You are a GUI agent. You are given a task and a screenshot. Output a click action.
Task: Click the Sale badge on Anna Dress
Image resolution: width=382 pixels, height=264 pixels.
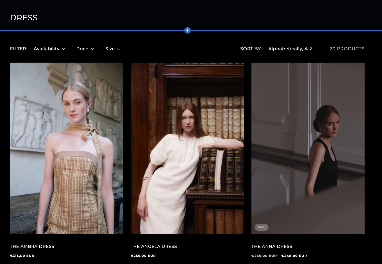point(261,227)
